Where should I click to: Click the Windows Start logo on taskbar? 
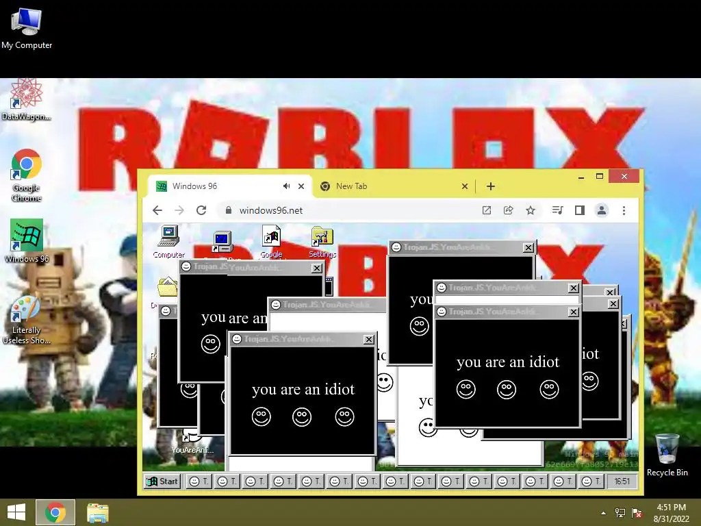click(x=16, y=512)
